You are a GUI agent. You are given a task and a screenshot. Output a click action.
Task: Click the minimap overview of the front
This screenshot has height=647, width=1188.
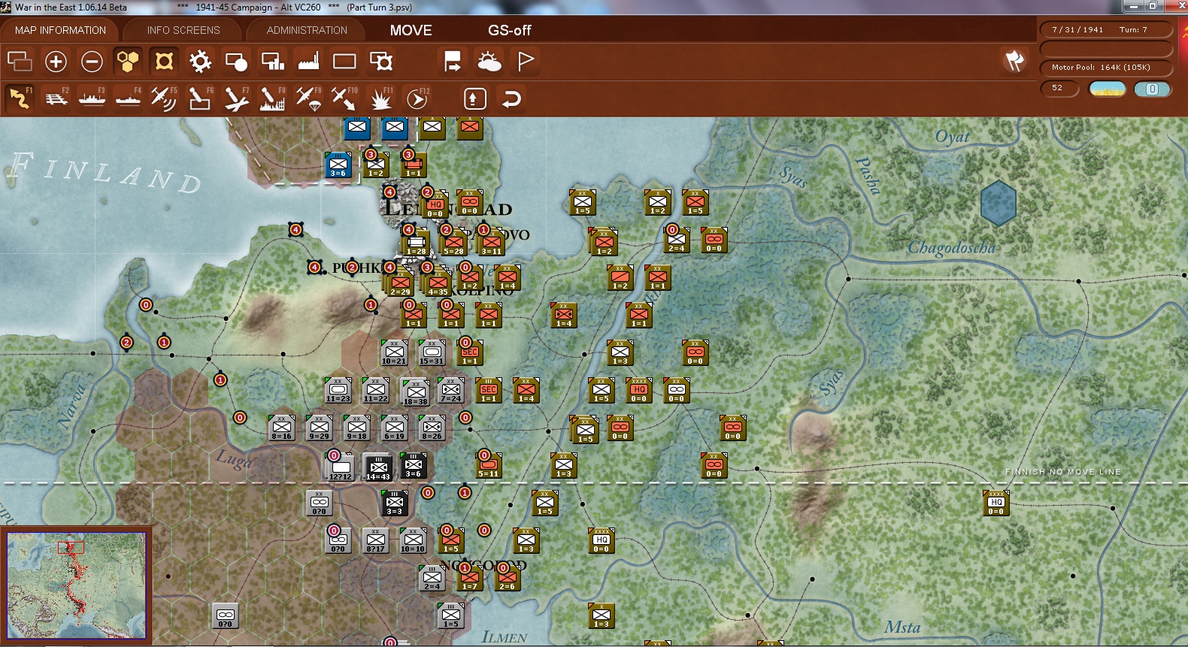pyautogui.click(x=77, y=585)
